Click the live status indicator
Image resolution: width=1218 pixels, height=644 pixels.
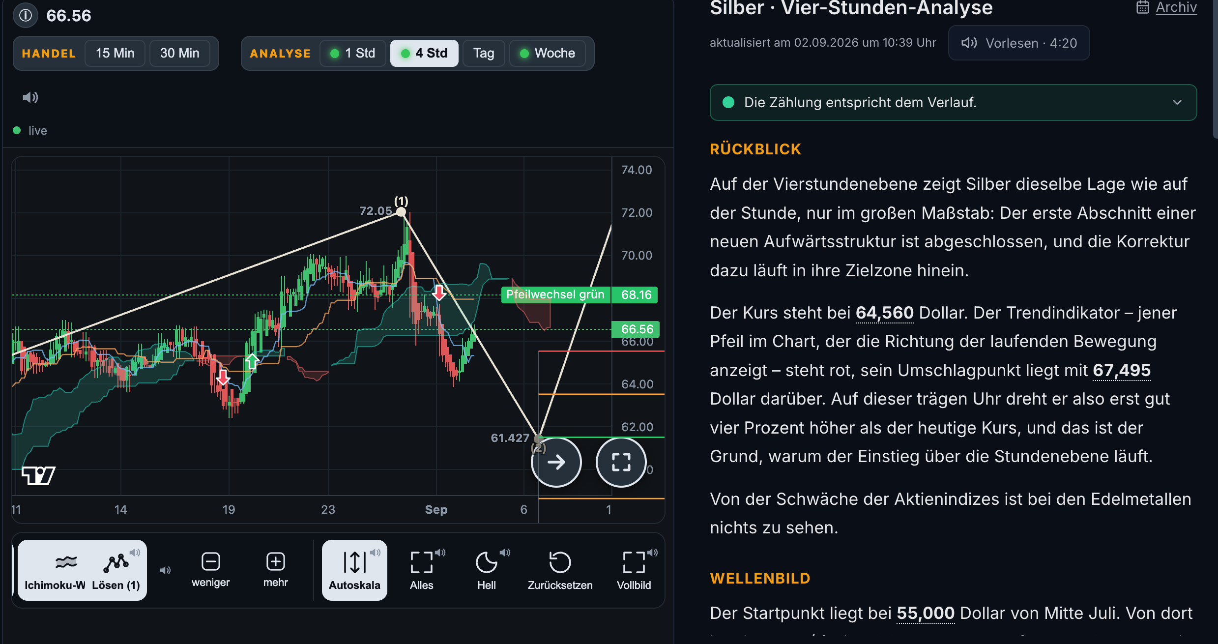pyautogui.click(x=30, y=130)
